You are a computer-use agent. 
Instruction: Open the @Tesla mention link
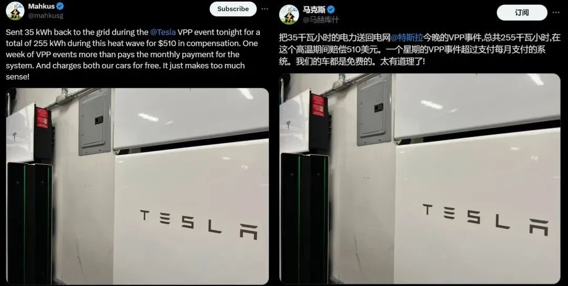163,32
